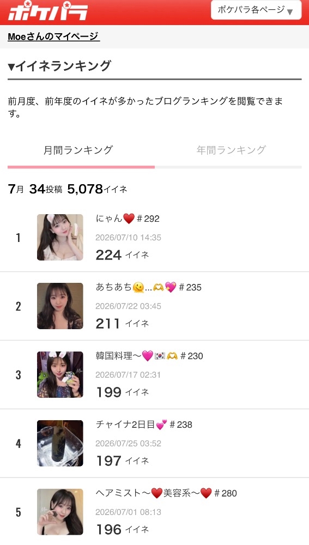
Task: Open rank 1 post thumbnail
Action: tap(60, 238)
